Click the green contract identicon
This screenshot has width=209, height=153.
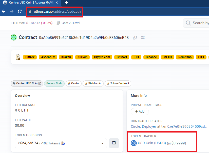pyautogui.click(x=14, y=37)
